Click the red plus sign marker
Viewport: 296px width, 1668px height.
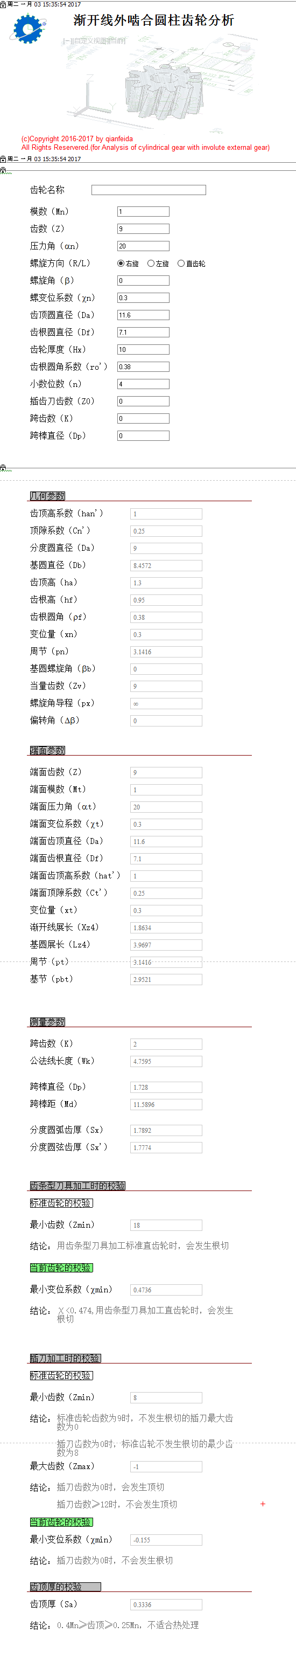[263, 1504]
